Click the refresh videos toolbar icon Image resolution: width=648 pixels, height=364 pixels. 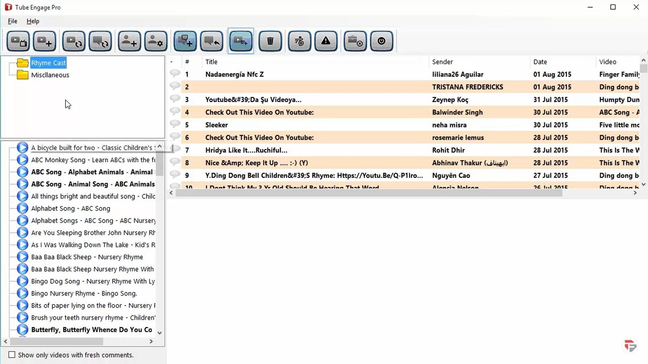point(74,41)
